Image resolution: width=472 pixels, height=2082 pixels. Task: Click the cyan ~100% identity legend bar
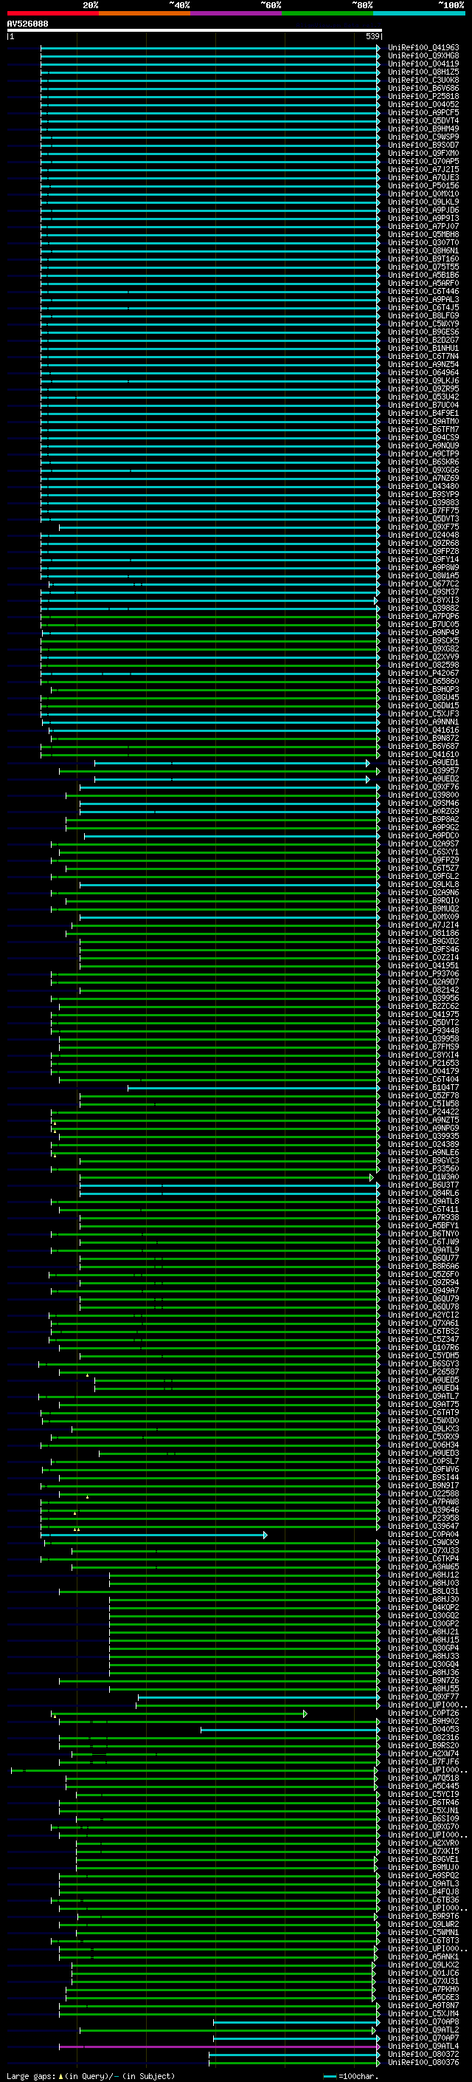point(420,13)
